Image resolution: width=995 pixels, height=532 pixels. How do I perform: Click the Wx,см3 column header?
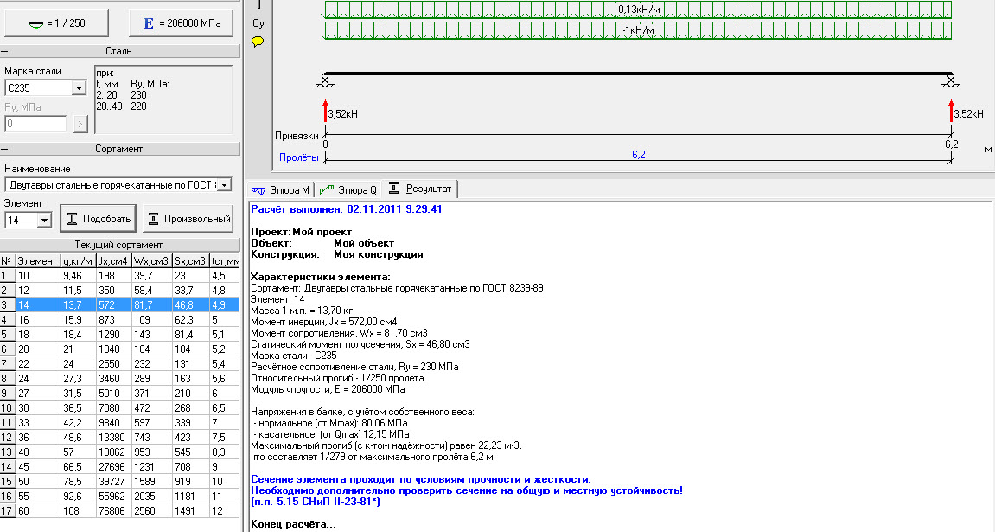pos(151,261)
